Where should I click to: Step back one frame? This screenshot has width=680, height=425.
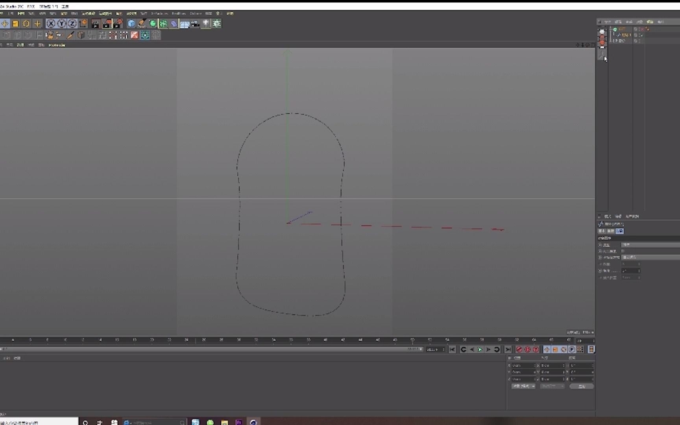click(x=472, y=349)
